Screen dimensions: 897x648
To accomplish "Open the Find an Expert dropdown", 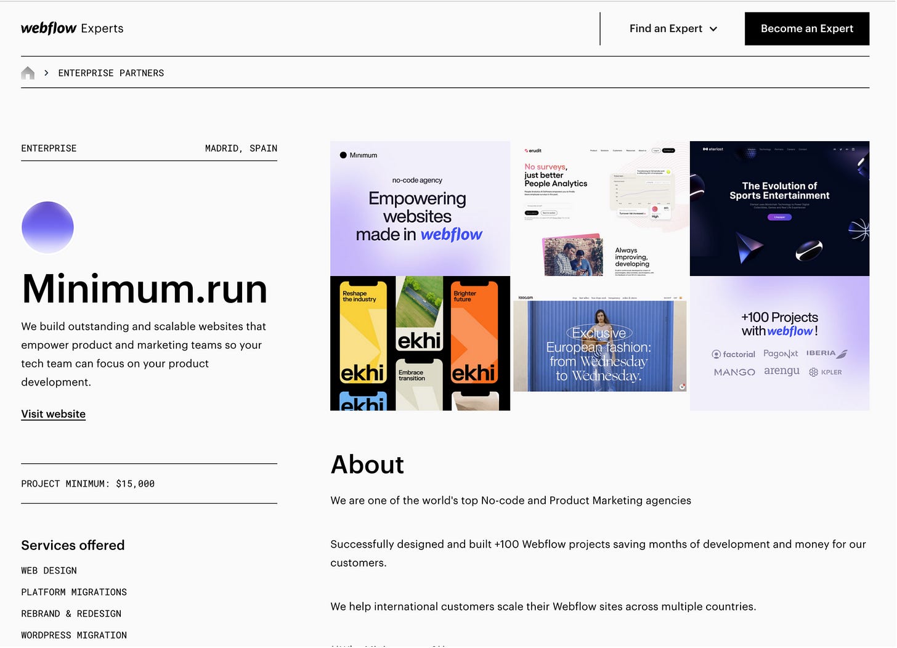I will pos(673,28).
